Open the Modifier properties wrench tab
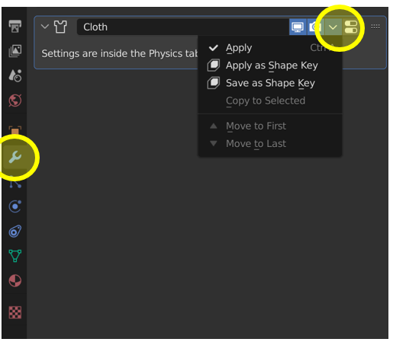 click(x=15, y=157)
